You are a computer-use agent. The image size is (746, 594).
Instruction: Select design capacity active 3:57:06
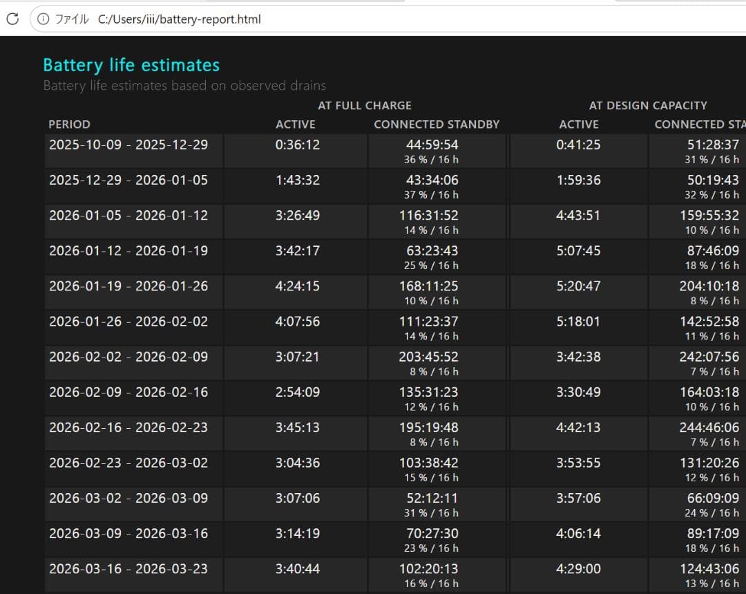579,498
